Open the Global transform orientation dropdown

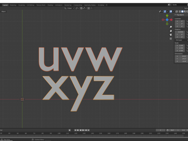click(69, 8)
